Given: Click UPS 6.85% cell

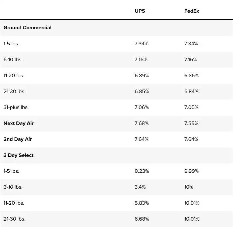Looking at the screenshot, I should [x=142, y=91].
